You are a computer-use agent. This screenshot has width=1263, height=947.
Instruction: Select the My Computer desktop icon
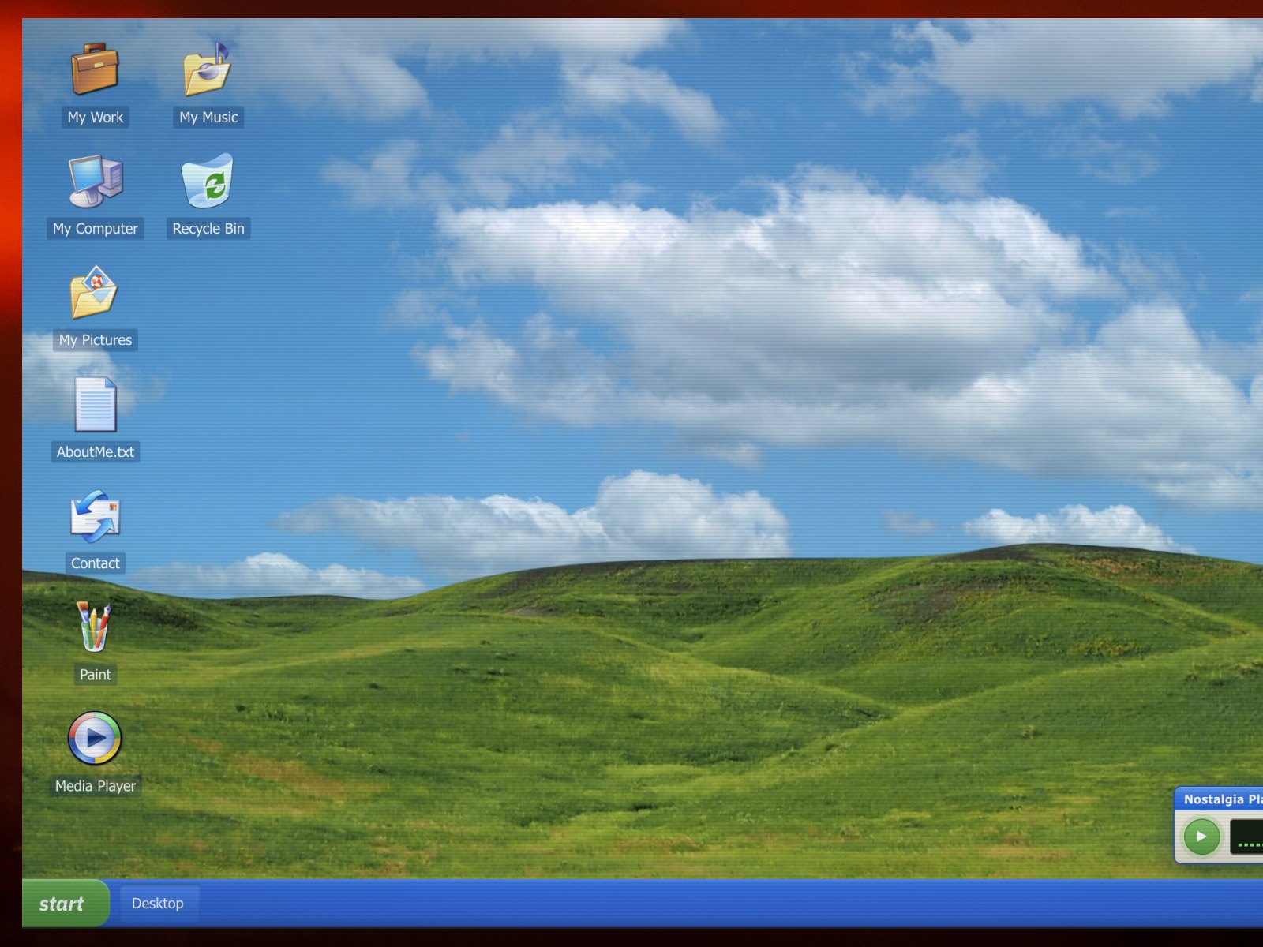pyautogui.click(x=95, y=181)
